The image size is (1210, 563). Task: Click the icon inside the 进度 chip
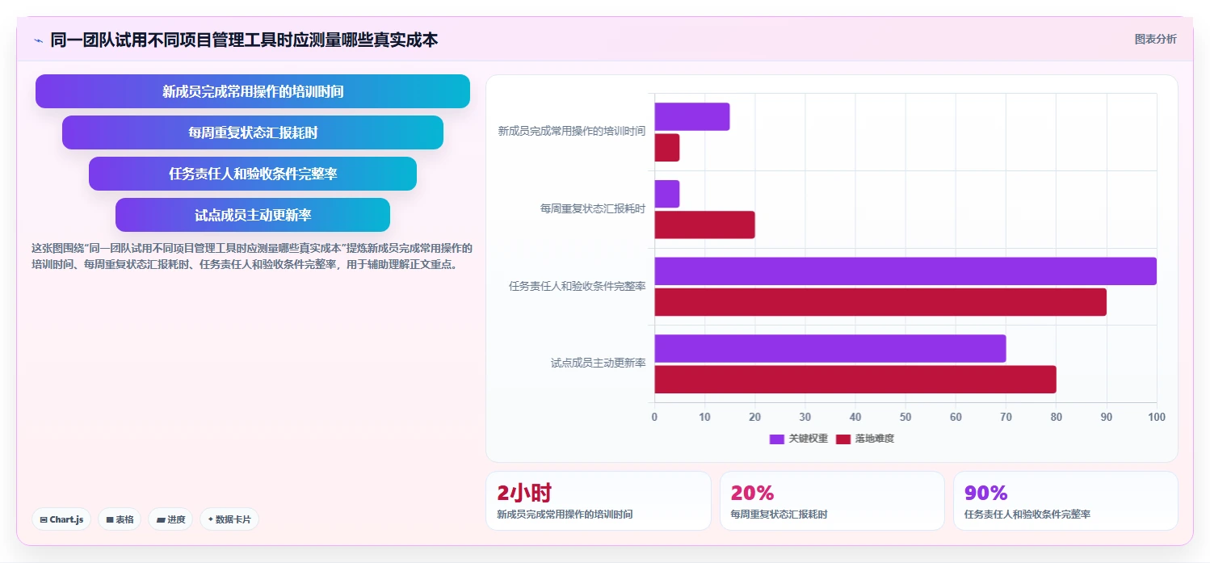pyautogui.click(x=161, y=520)
